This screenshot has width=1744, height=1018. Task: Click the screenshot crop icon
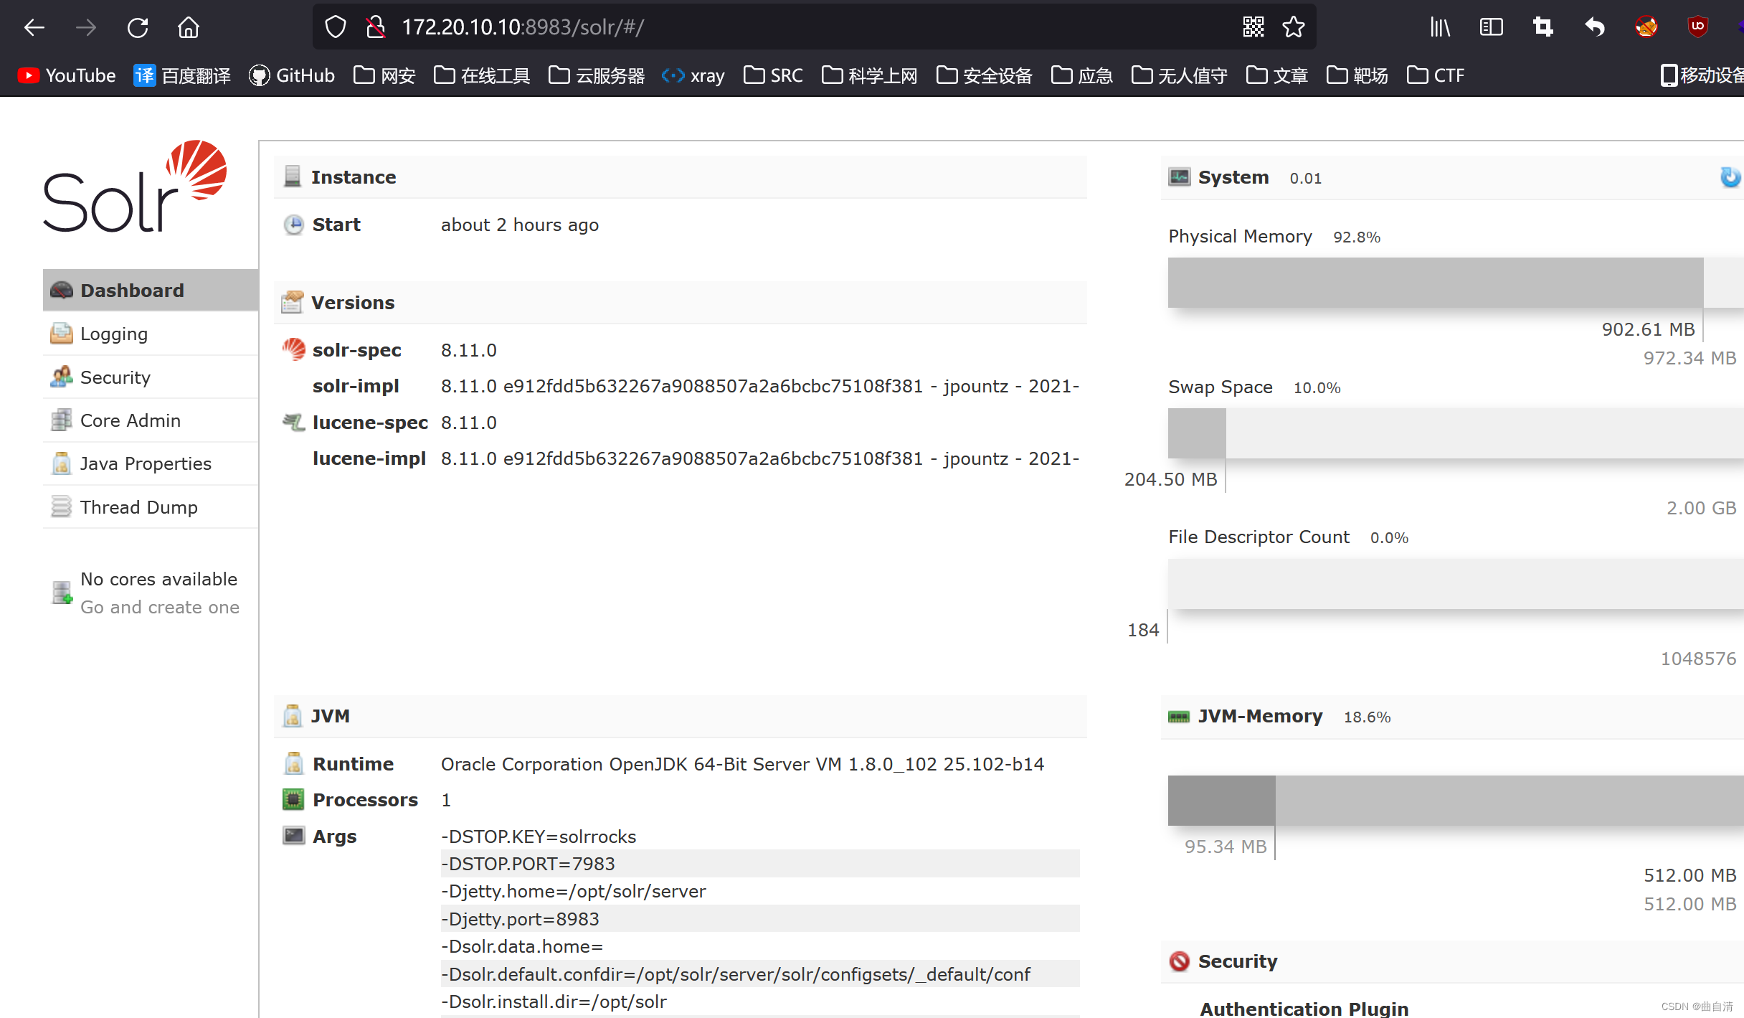1542,27
